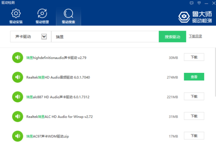Open the title bar dropdown menu icon
Viewport: 216px width, 150px height.
(x=199, y=3)
